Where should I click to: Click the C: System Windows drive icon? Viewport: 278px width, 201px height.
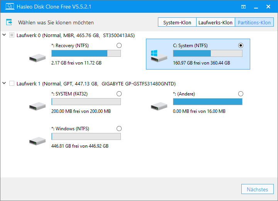[159, 56]
